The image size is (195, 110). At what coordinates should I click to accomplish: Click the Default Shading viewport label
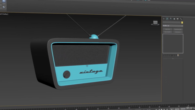(4, 14)
